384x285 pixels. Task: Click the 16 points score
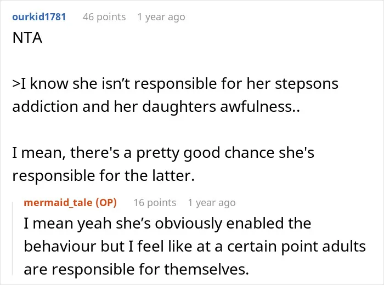tap(155, 203)
